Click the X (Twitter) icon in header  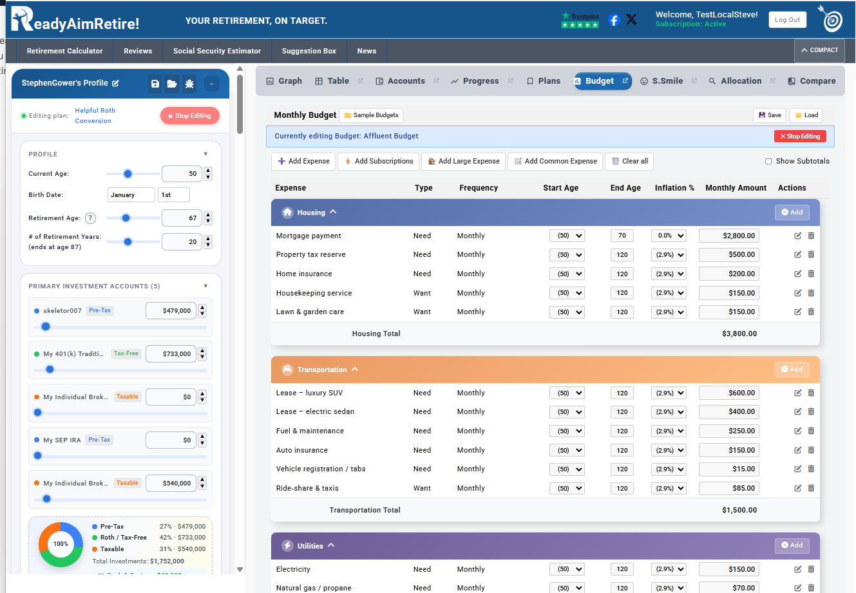(632, 20)
